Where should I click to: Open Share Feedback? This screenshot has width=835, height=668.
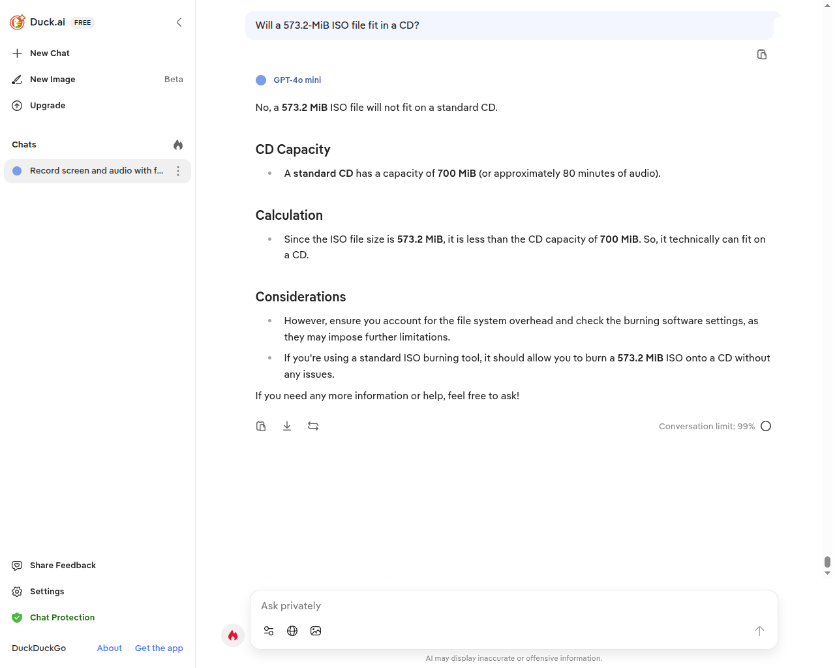[63, 566]
